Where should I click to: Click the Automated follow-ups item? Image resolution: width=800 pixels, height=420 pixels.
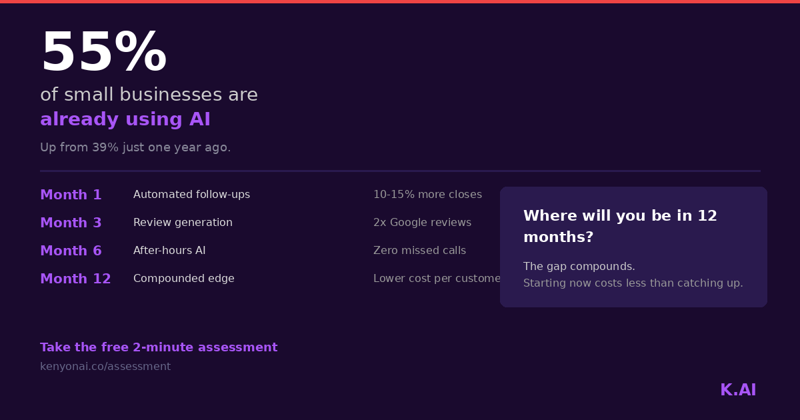coord(191,195)
